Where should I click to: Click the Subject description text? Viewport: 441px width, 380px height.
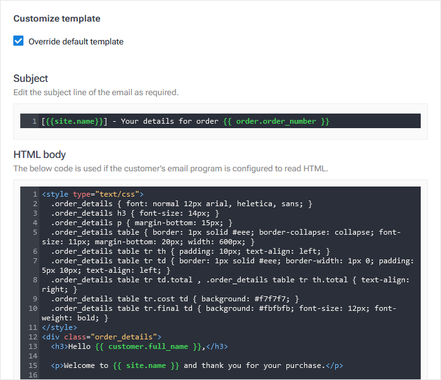pyautogui.click(x=96, y=93)
